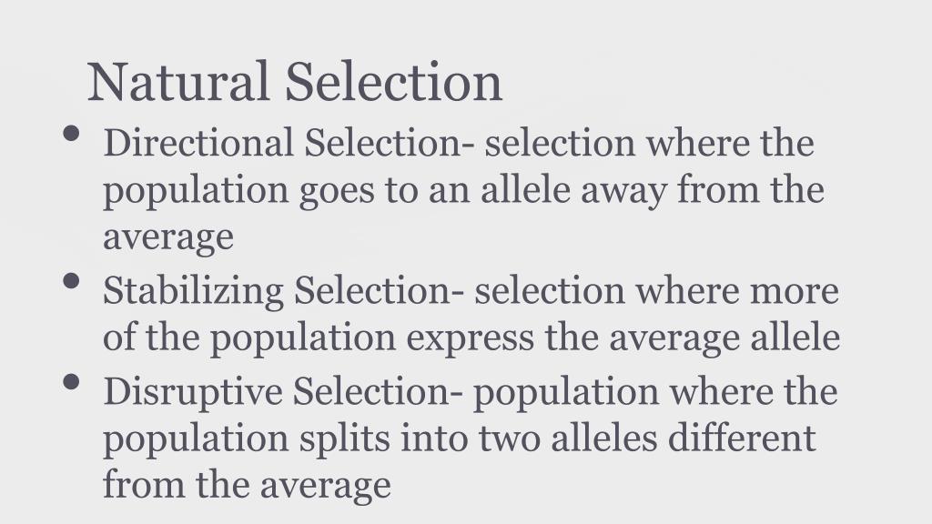Click the line "of the population express the average allele"
Image resolution: width=932 pixels, height=524 pixels.
(471, 338)
